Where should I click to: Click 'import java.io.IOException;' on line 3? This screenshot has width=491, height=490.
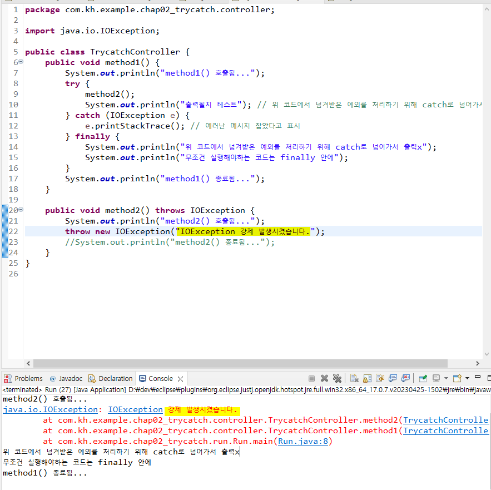coord(92,31)
